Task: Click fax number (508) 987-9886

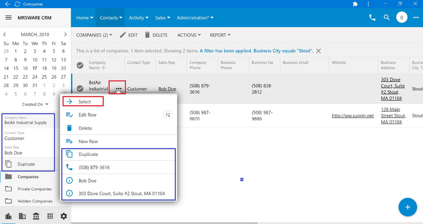Action: click(x=262, y=115)
